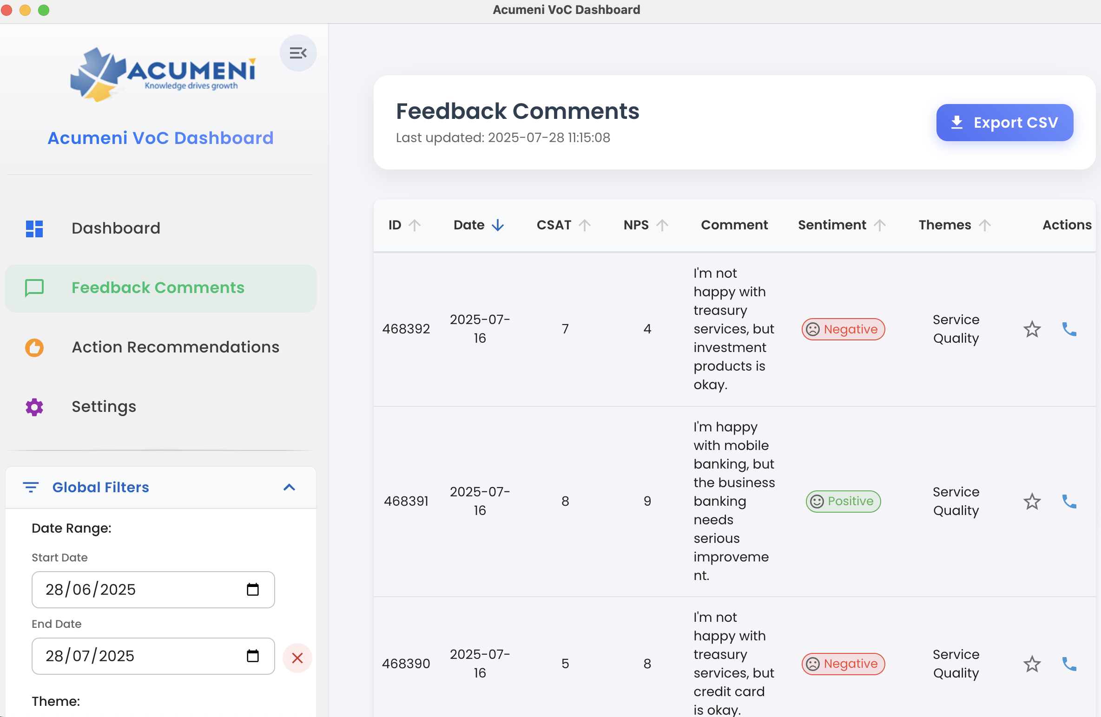Open End Date calendar picker icon
Image resolution: width=1101 pixels, height=717 pixels.
252,656
